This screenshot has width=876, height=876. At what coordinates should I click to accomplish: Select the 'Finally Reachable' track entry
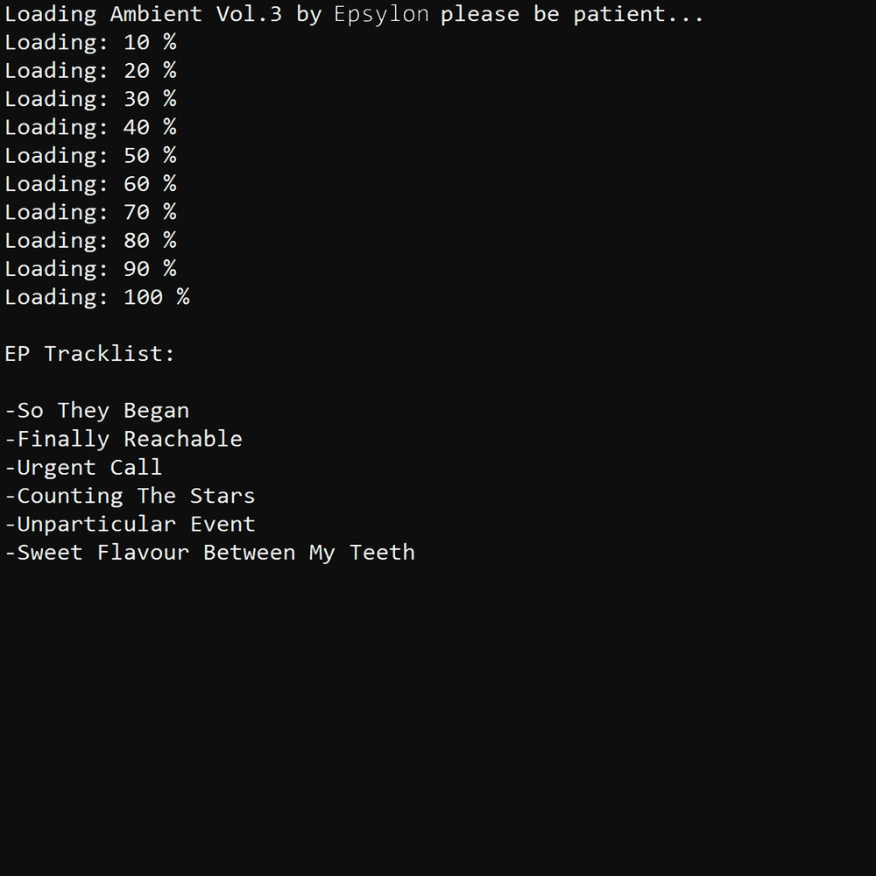point(124,439)
